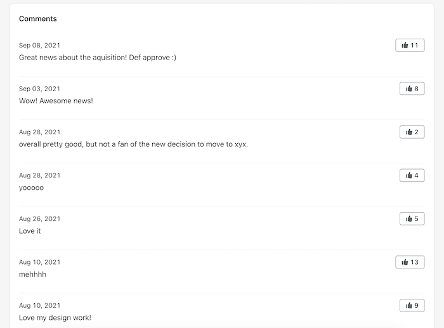Click the 'Wow! Awesome news!' comment text

[56, 101]
